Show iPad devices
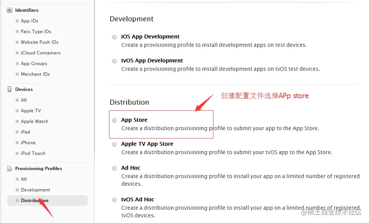The height and width of the screenshot is (223, 369). [x=26, y=132]
